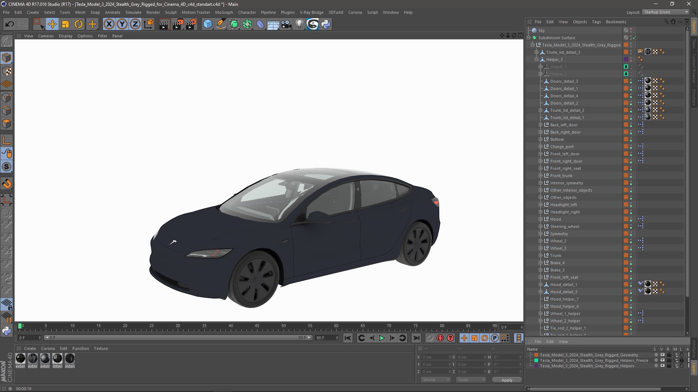Select Model mode cube icon in left toolbar
This screenshot has width=698, height=392.
pyautogui.click(x=7, y=58)
